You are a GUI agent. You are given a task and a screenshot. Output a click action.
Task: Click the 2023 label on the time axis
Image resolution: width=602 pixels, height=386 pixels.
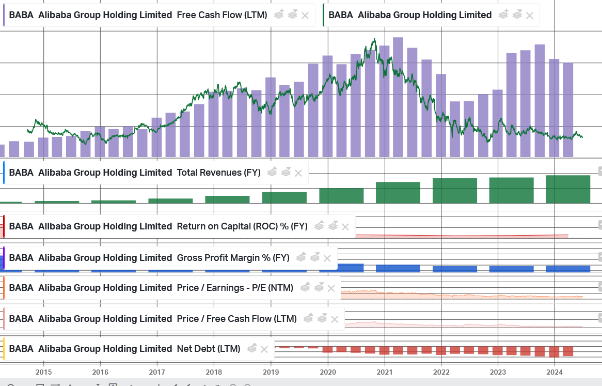pos(498,372)
